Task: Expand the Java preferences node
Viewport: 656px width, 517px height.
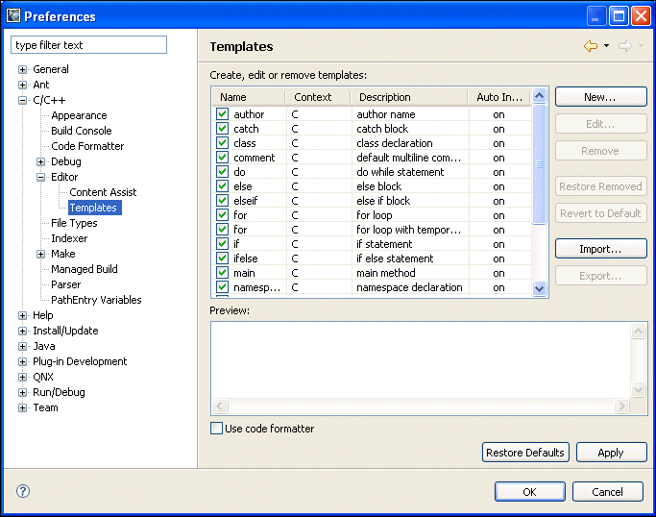Action: (x=23, y=346)
